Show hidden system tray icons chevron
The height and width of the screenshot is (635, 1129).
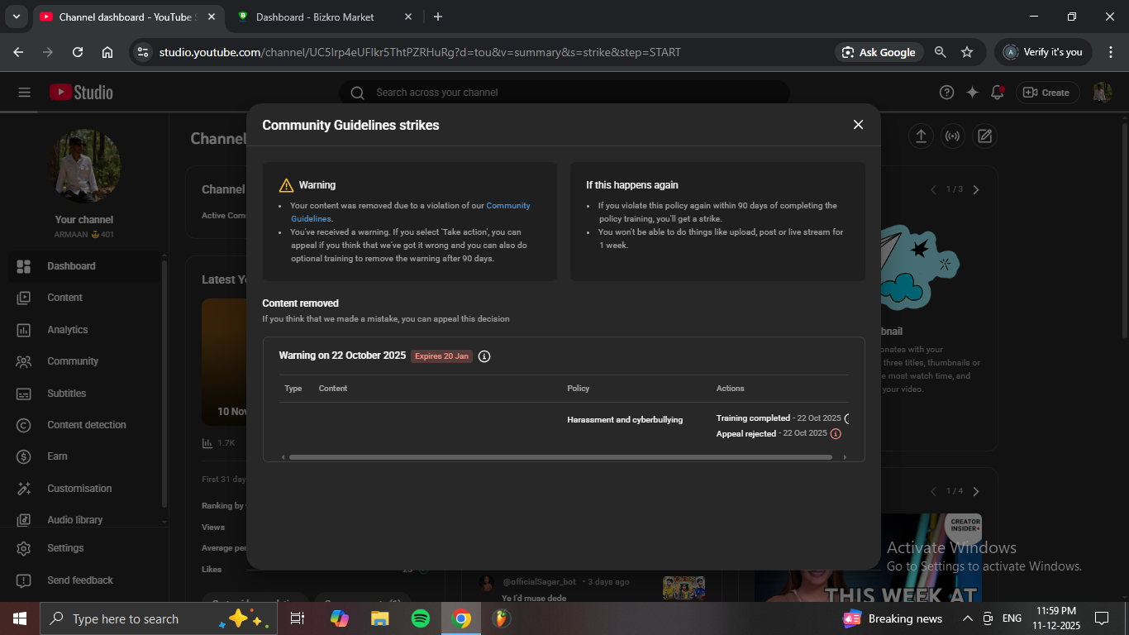967,618
